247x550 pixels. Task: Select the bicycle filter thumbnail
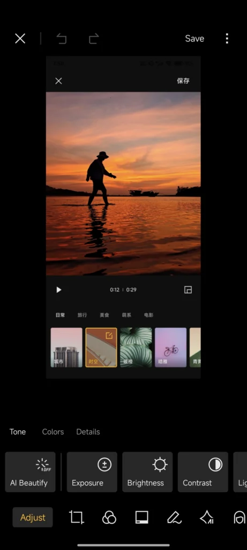[x=171, y=348]
